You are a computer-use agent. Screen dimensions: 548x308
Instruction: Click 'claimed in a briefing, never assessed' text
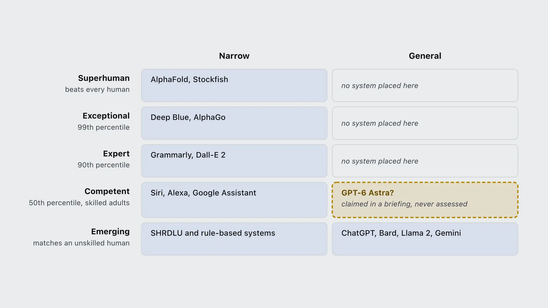coord(404,204)
